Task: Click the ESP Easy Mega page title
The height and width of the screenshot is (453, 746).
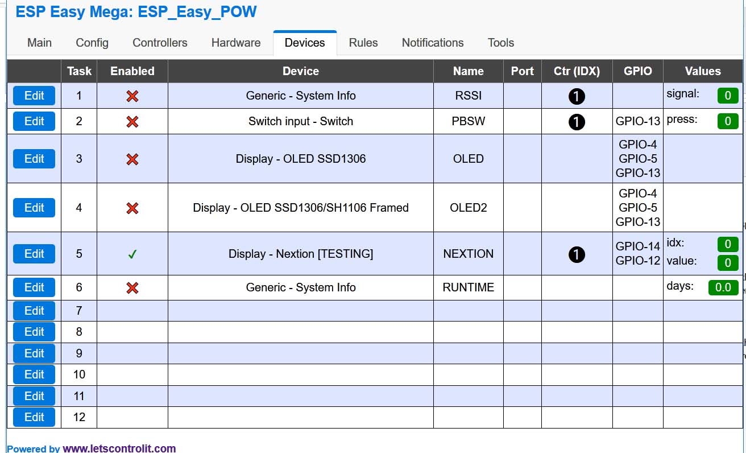Action: click(x=136, y=12)
